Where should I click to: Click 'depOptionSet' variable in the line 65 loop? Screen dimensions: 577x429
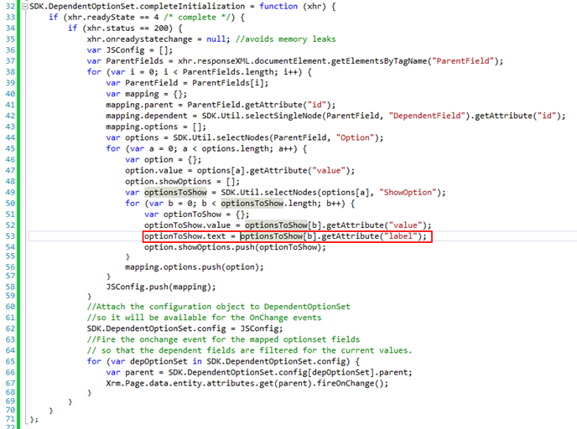pos(159,361)
